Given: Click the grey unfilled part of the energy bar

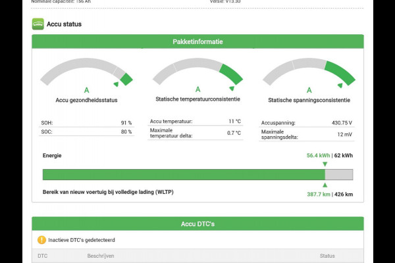Looking at the screenshot, I should coord(339,174).
